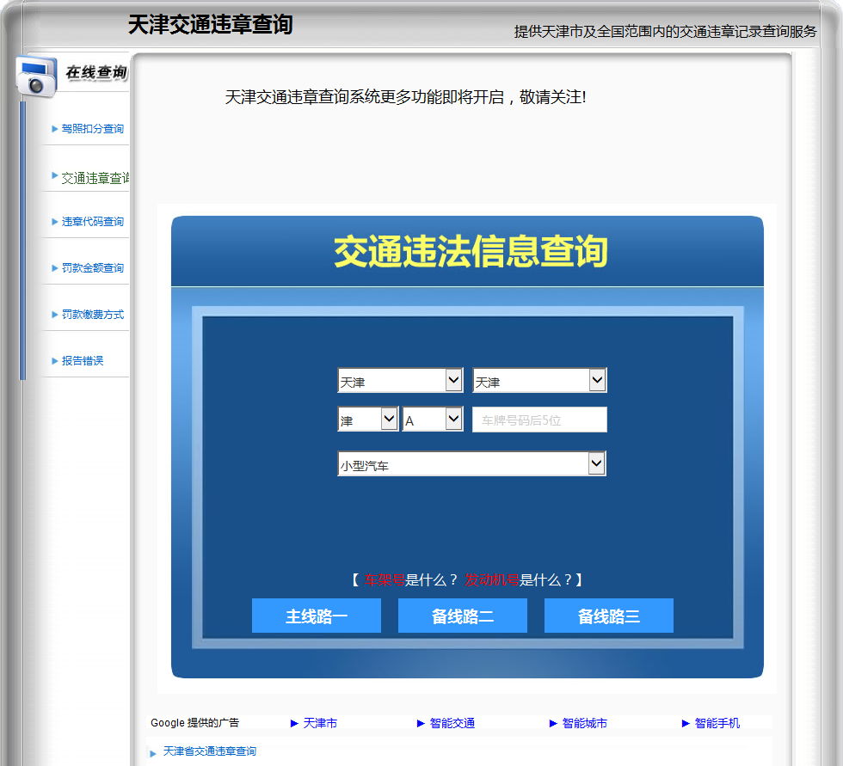Click the 主线路一 query button
The height and width of the screenshot is (766, 843).
[x=317, y=616]
